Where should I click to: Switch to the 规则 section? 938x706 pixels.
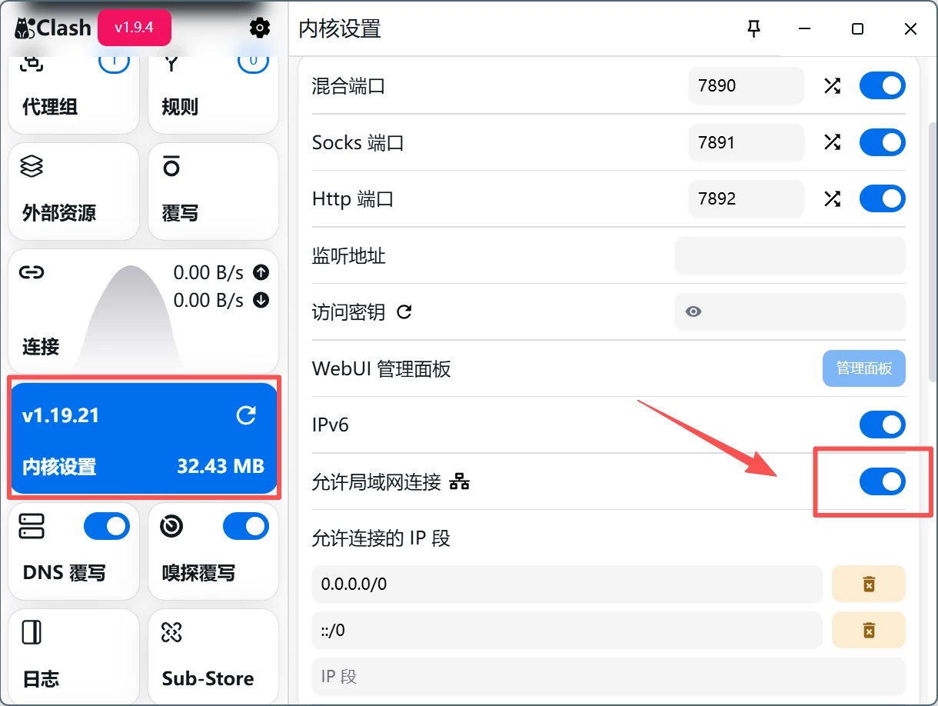tap(178, 92)
